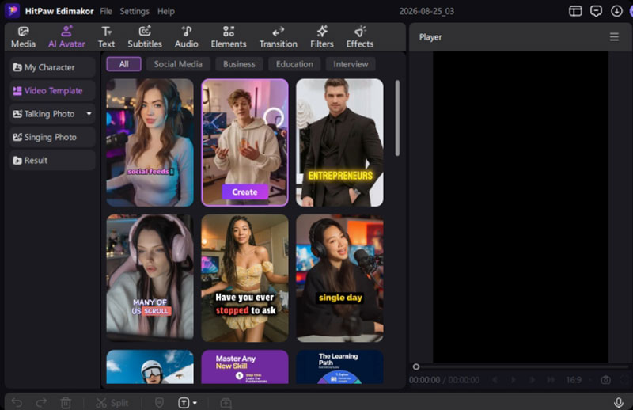Click the Delete trash icon
Screen dimensions: 633x410
pyautogui.click(x=66, y=403)
